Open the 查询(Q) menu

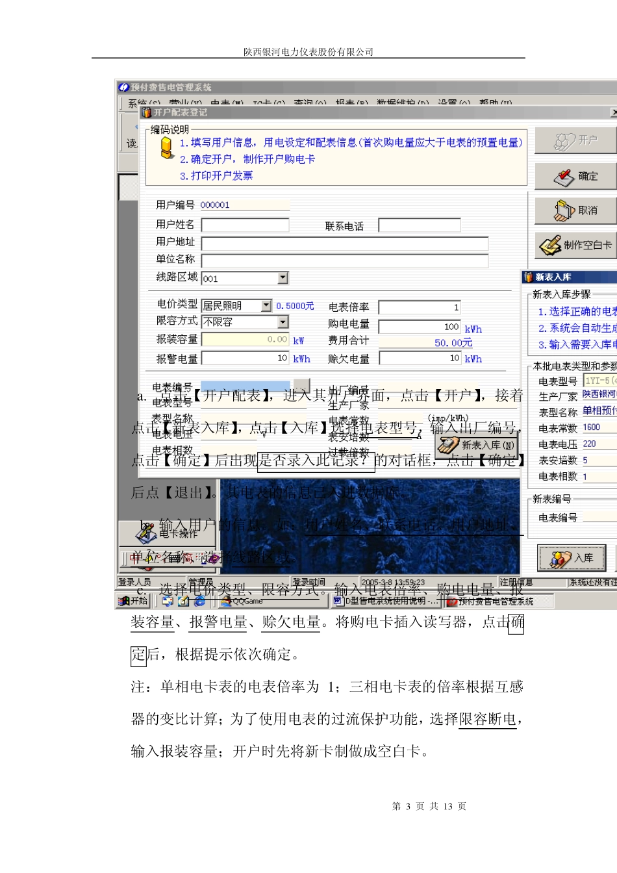(x=310, y=103)
